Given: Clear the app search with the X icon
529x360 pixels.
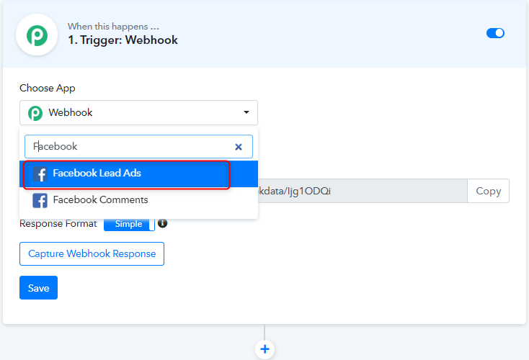Looking at the screenshot, I should [x=239, y=147].
